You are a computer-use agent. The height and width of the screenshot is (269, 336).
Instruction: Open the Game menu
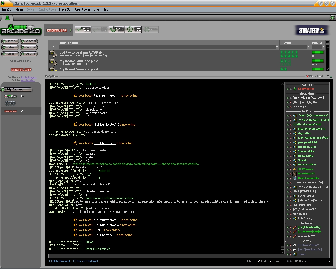(x=20, y=9)
